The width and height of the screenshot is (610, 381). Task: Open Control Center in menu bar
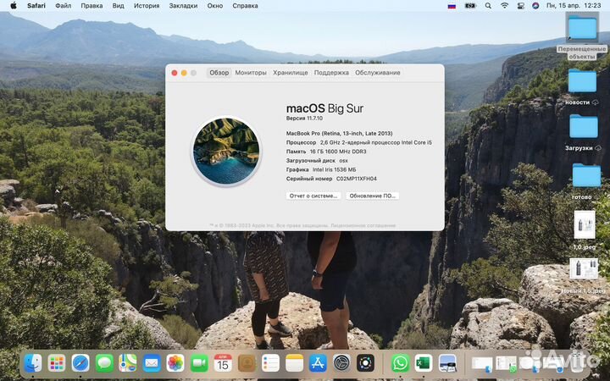520,6
